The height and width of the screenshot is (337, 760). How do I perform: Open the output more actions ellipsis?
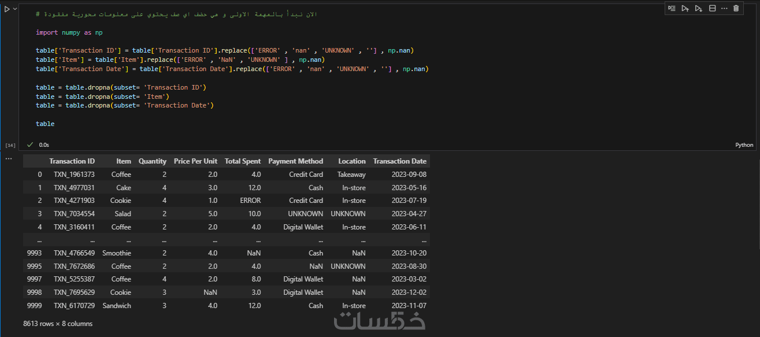coord(9,158)
